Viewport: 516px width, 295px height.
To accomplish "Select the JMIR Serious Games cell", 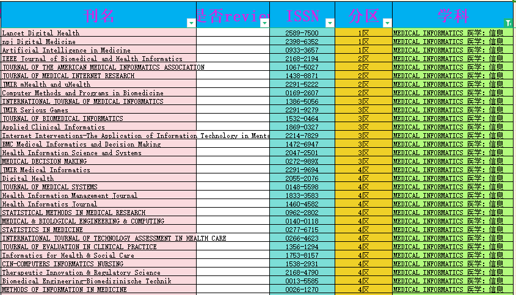I will point(99,110).
